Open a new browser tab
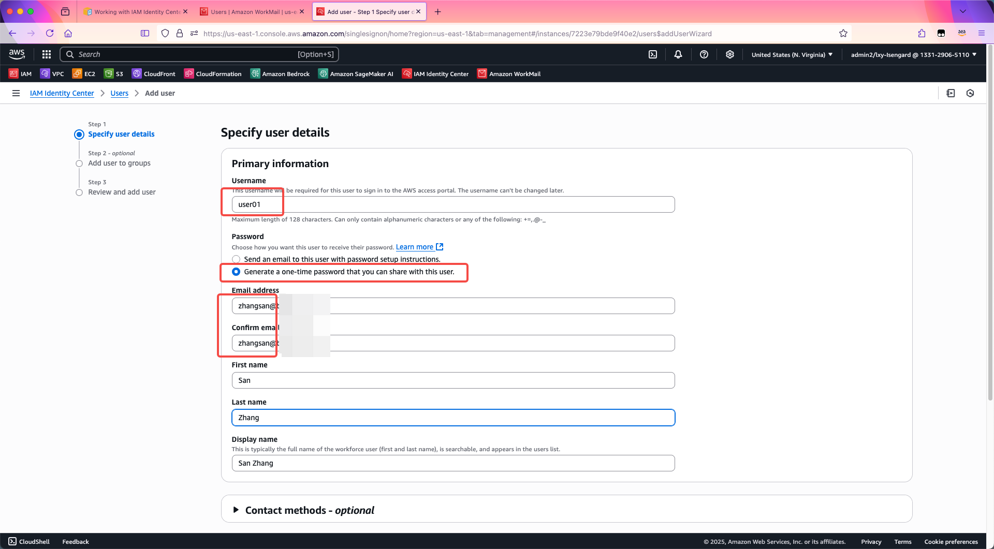 [x=438, y=11]
